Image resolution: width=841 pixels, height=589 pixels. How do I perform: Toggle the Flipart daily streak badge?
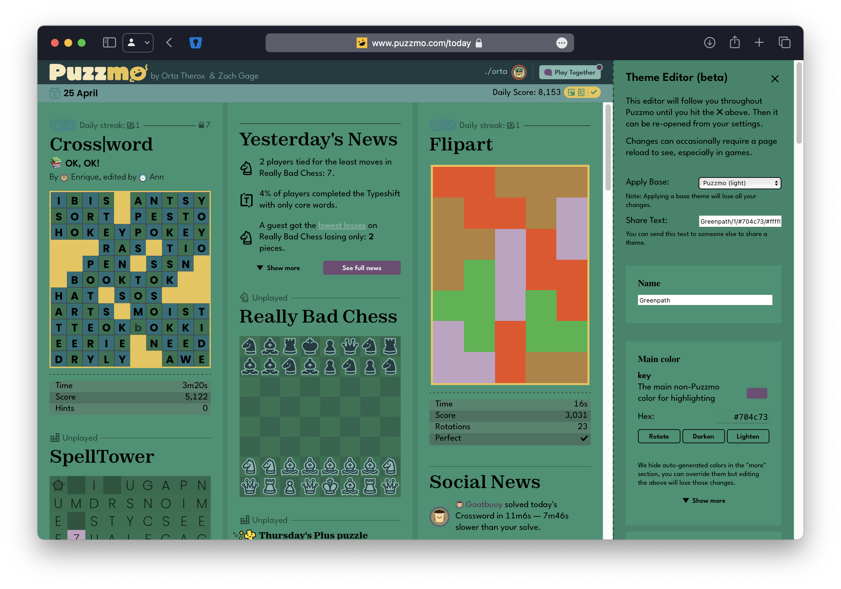tap(443, 125)
